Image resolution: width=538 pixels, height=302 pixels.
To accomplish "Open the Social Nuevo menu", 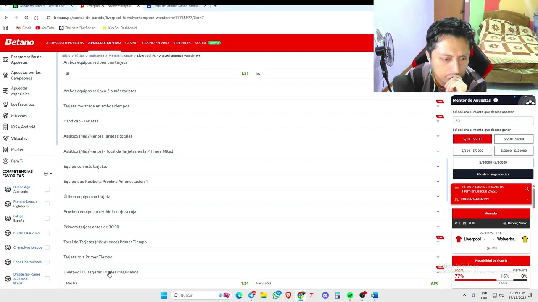I will tap(207, 43).
